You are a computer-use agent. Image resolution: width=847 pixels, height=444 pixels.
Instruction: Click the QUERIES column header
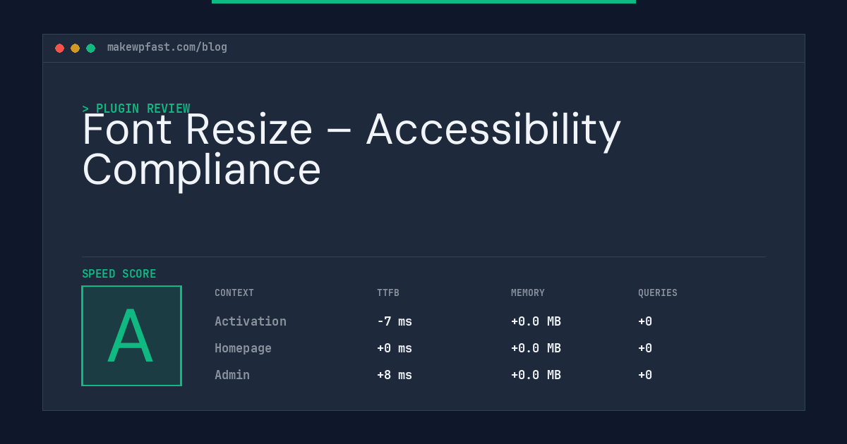coord(658,293)
